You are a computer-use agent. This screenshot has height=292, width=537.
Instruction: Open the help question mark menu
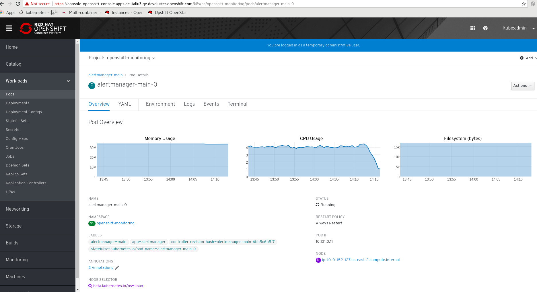coord(485,28)
